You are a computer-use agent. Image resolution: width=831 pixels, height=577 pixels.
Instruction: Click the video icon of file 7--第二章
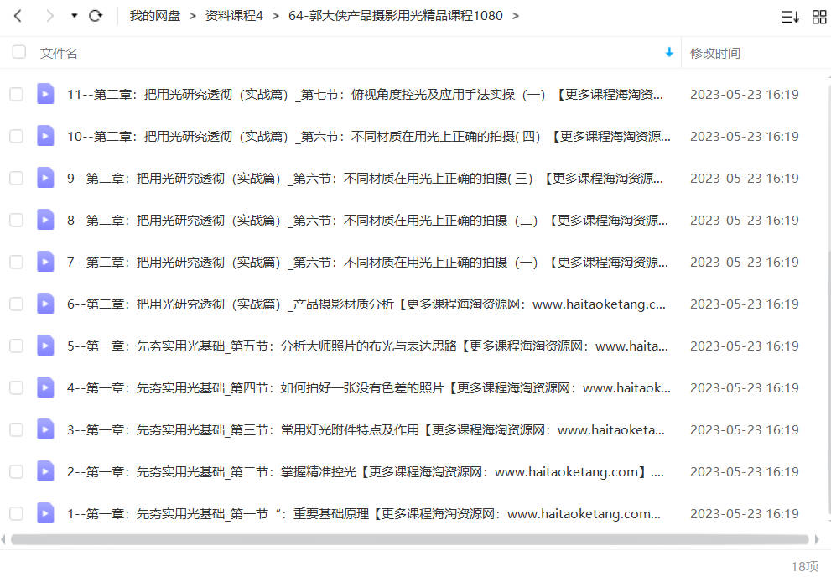click(x=45, y=261)
